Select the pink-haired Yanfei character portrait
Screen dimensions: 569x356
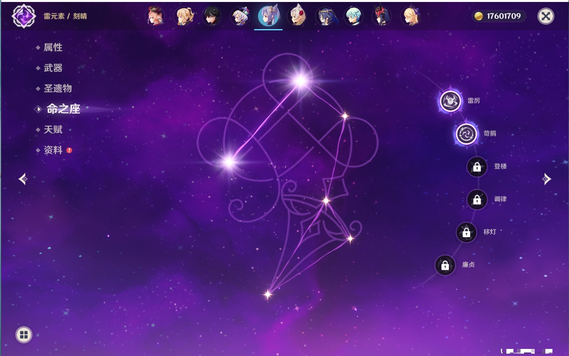pyautogui.click(x=156, y=16)
